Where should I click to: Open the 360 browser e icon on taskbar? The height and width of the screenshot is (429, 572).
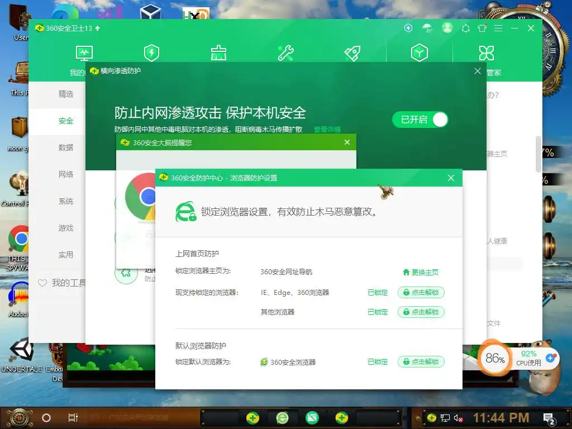coord(282,418)
